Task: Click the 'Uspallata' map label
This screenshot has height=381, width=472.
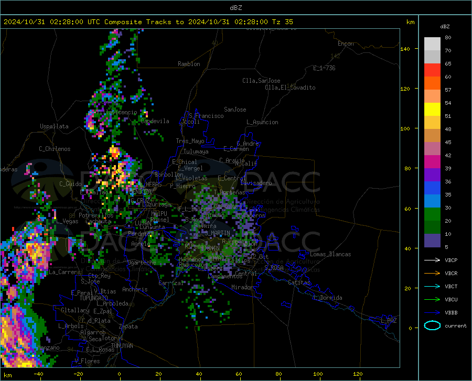Action: (54, 126)
